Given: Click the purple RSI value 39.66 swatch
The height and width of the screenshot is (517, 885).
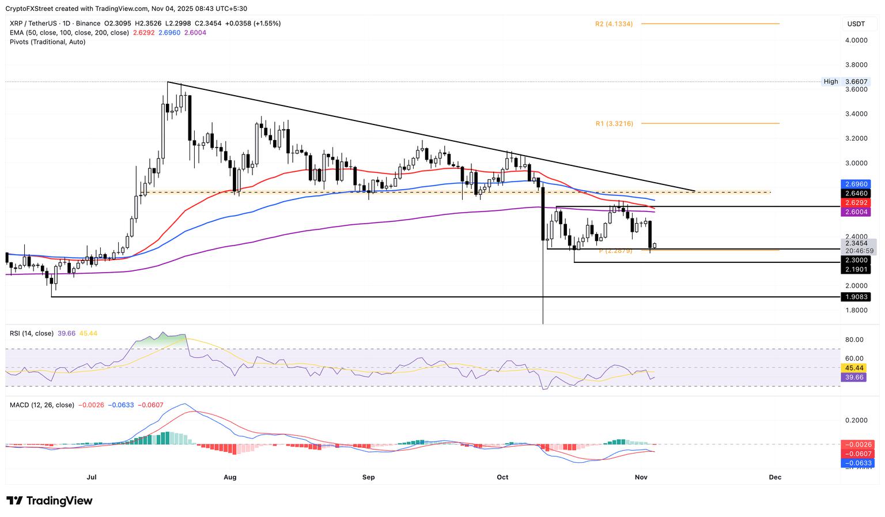Looking at the screenshot, I should point(853,378).
